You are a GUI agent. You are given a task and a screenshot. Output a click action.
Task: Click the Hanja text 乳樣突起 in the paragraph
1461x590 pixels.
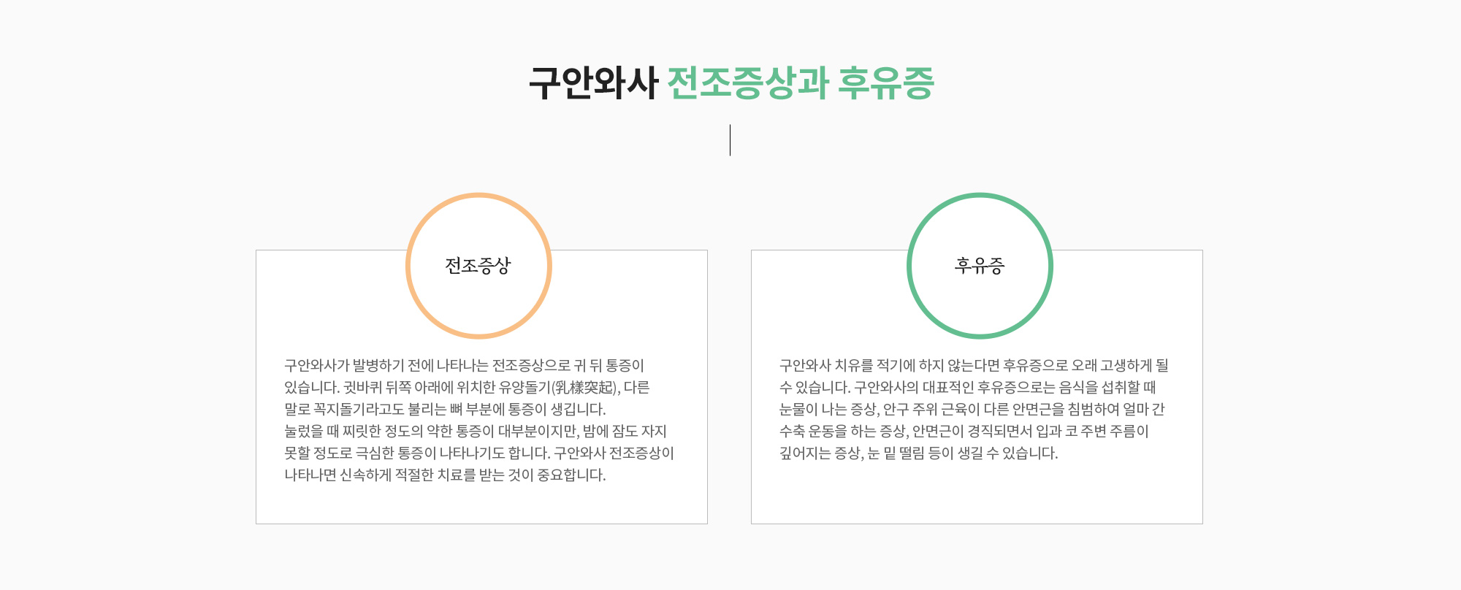coord(584,388)
